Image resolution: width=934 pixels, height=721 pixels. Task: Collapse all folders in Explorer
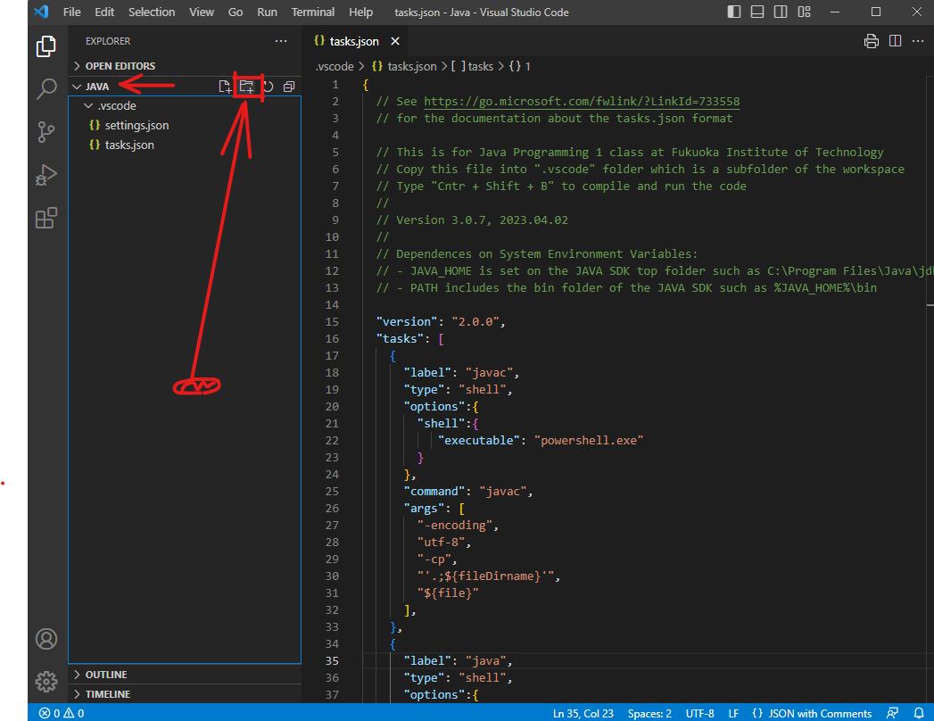pyautogui.click(x=288, y=87)
